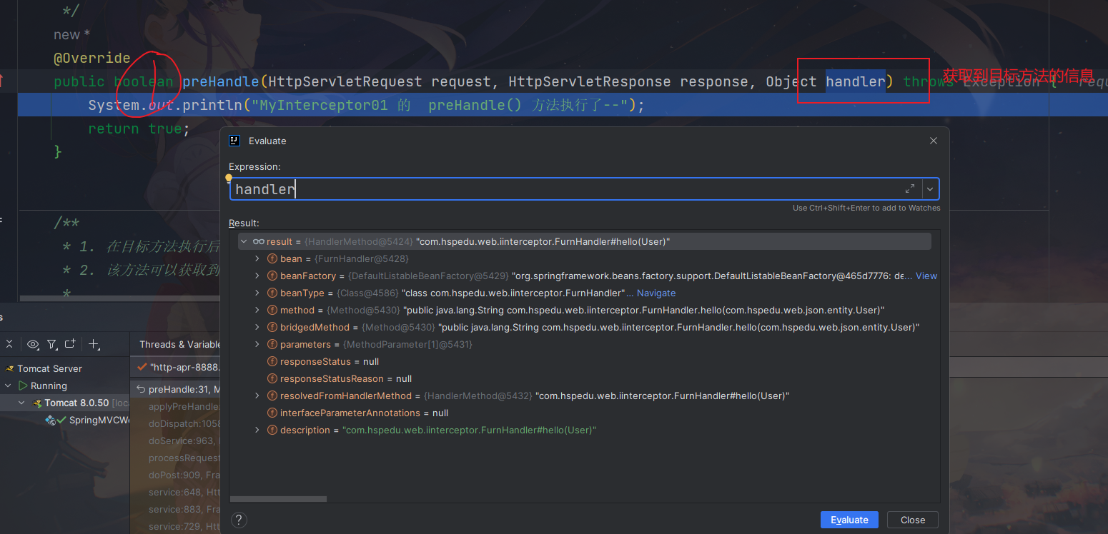
Task: Collapse the result root node
Action: pyautogui.click(x=244, y=241)
